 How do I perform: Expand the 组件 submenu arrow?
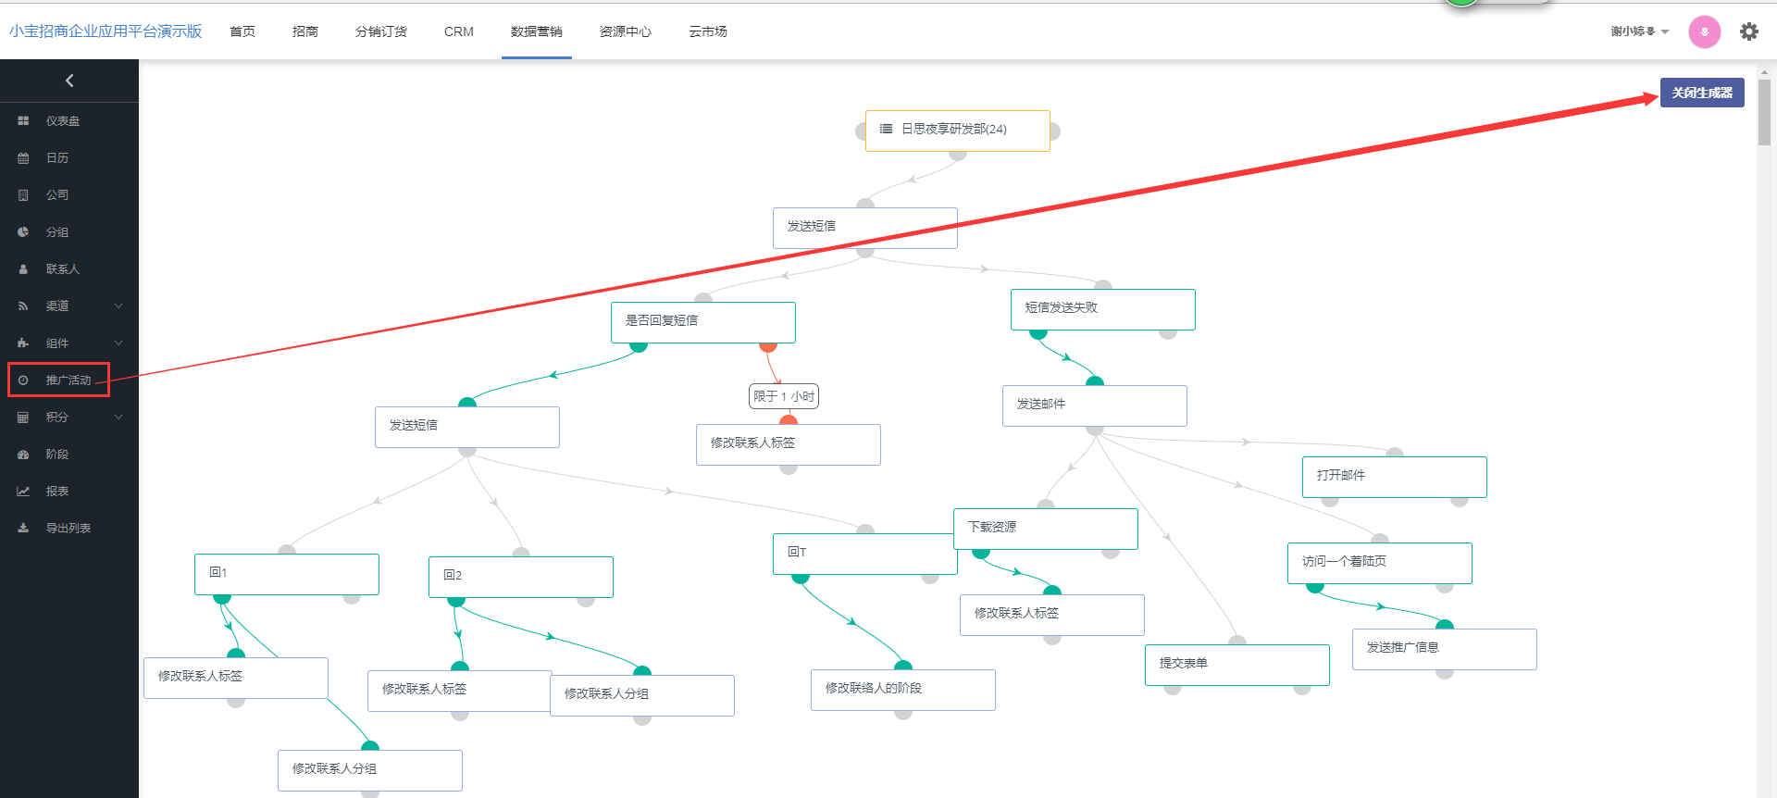coord(118,343)
